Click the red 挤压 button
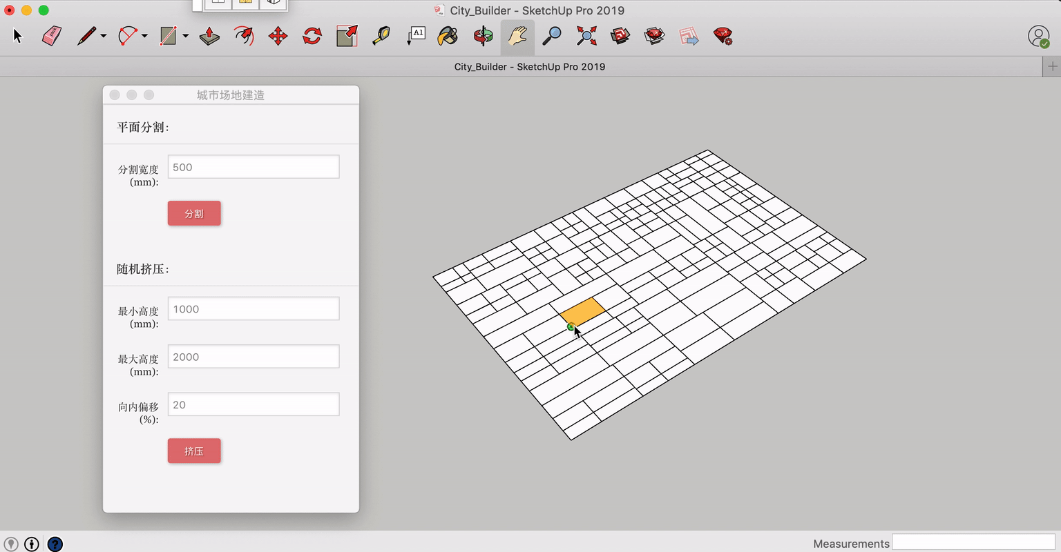Viewport: 1061px width, 552px height. 194,451
